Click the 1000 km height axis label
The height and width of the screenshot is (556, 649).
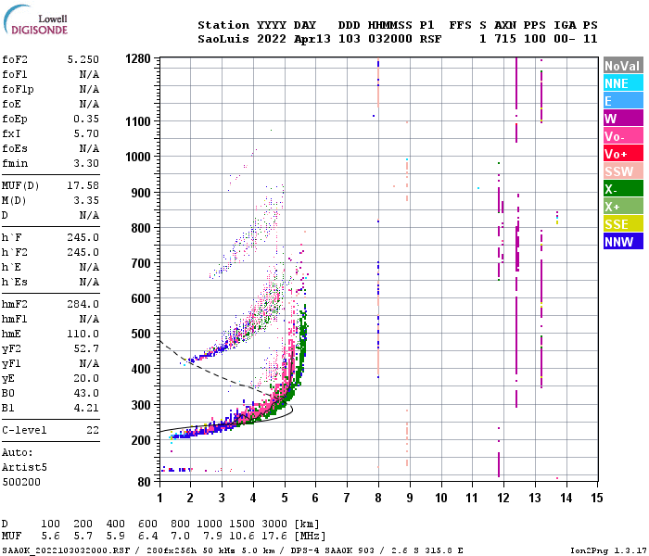coord(138,158)
